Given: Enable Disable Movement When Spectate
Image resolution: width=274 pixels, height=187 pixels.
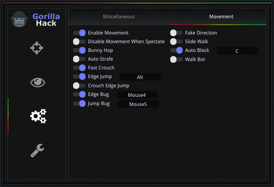Looking at the screenshot, I should pos(79,42).
